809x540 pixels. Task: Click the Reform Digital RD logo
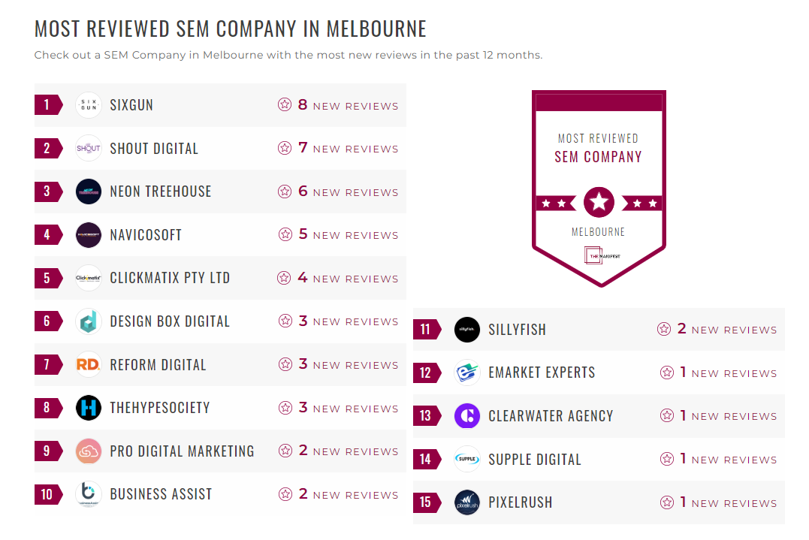pos(89,365)
